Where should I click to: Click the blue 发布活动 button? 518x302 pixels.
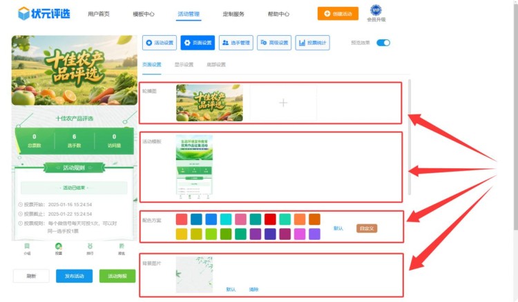click(74, 276)
